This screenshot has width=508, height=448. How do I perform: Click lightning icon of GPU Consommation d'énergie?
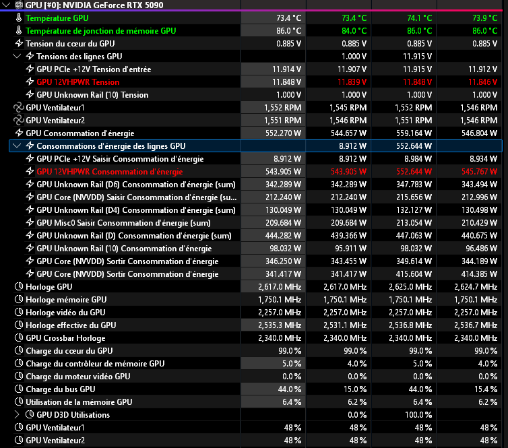tap(19, 133)
